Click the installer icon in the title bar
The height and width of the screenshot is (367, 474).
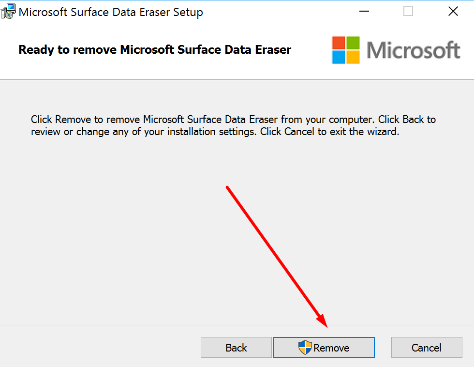[x=8, y=11]
